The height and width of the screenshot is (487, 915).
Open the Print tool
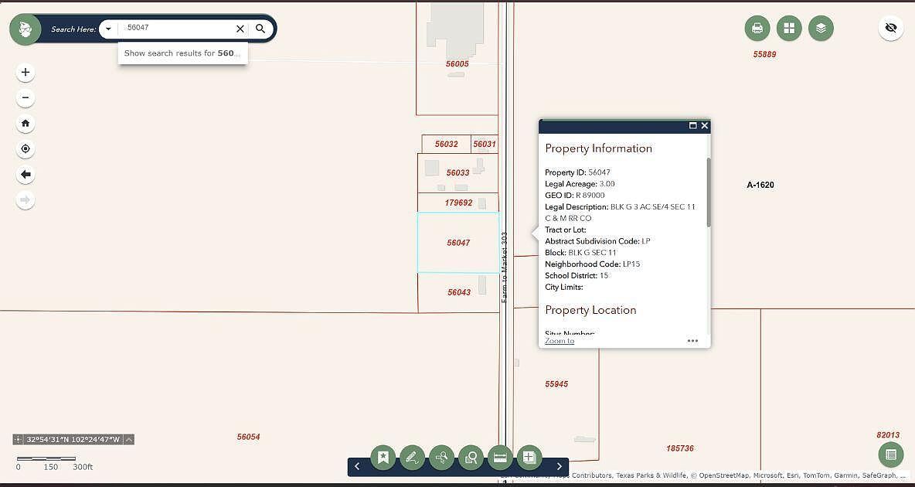click(757, 28)
